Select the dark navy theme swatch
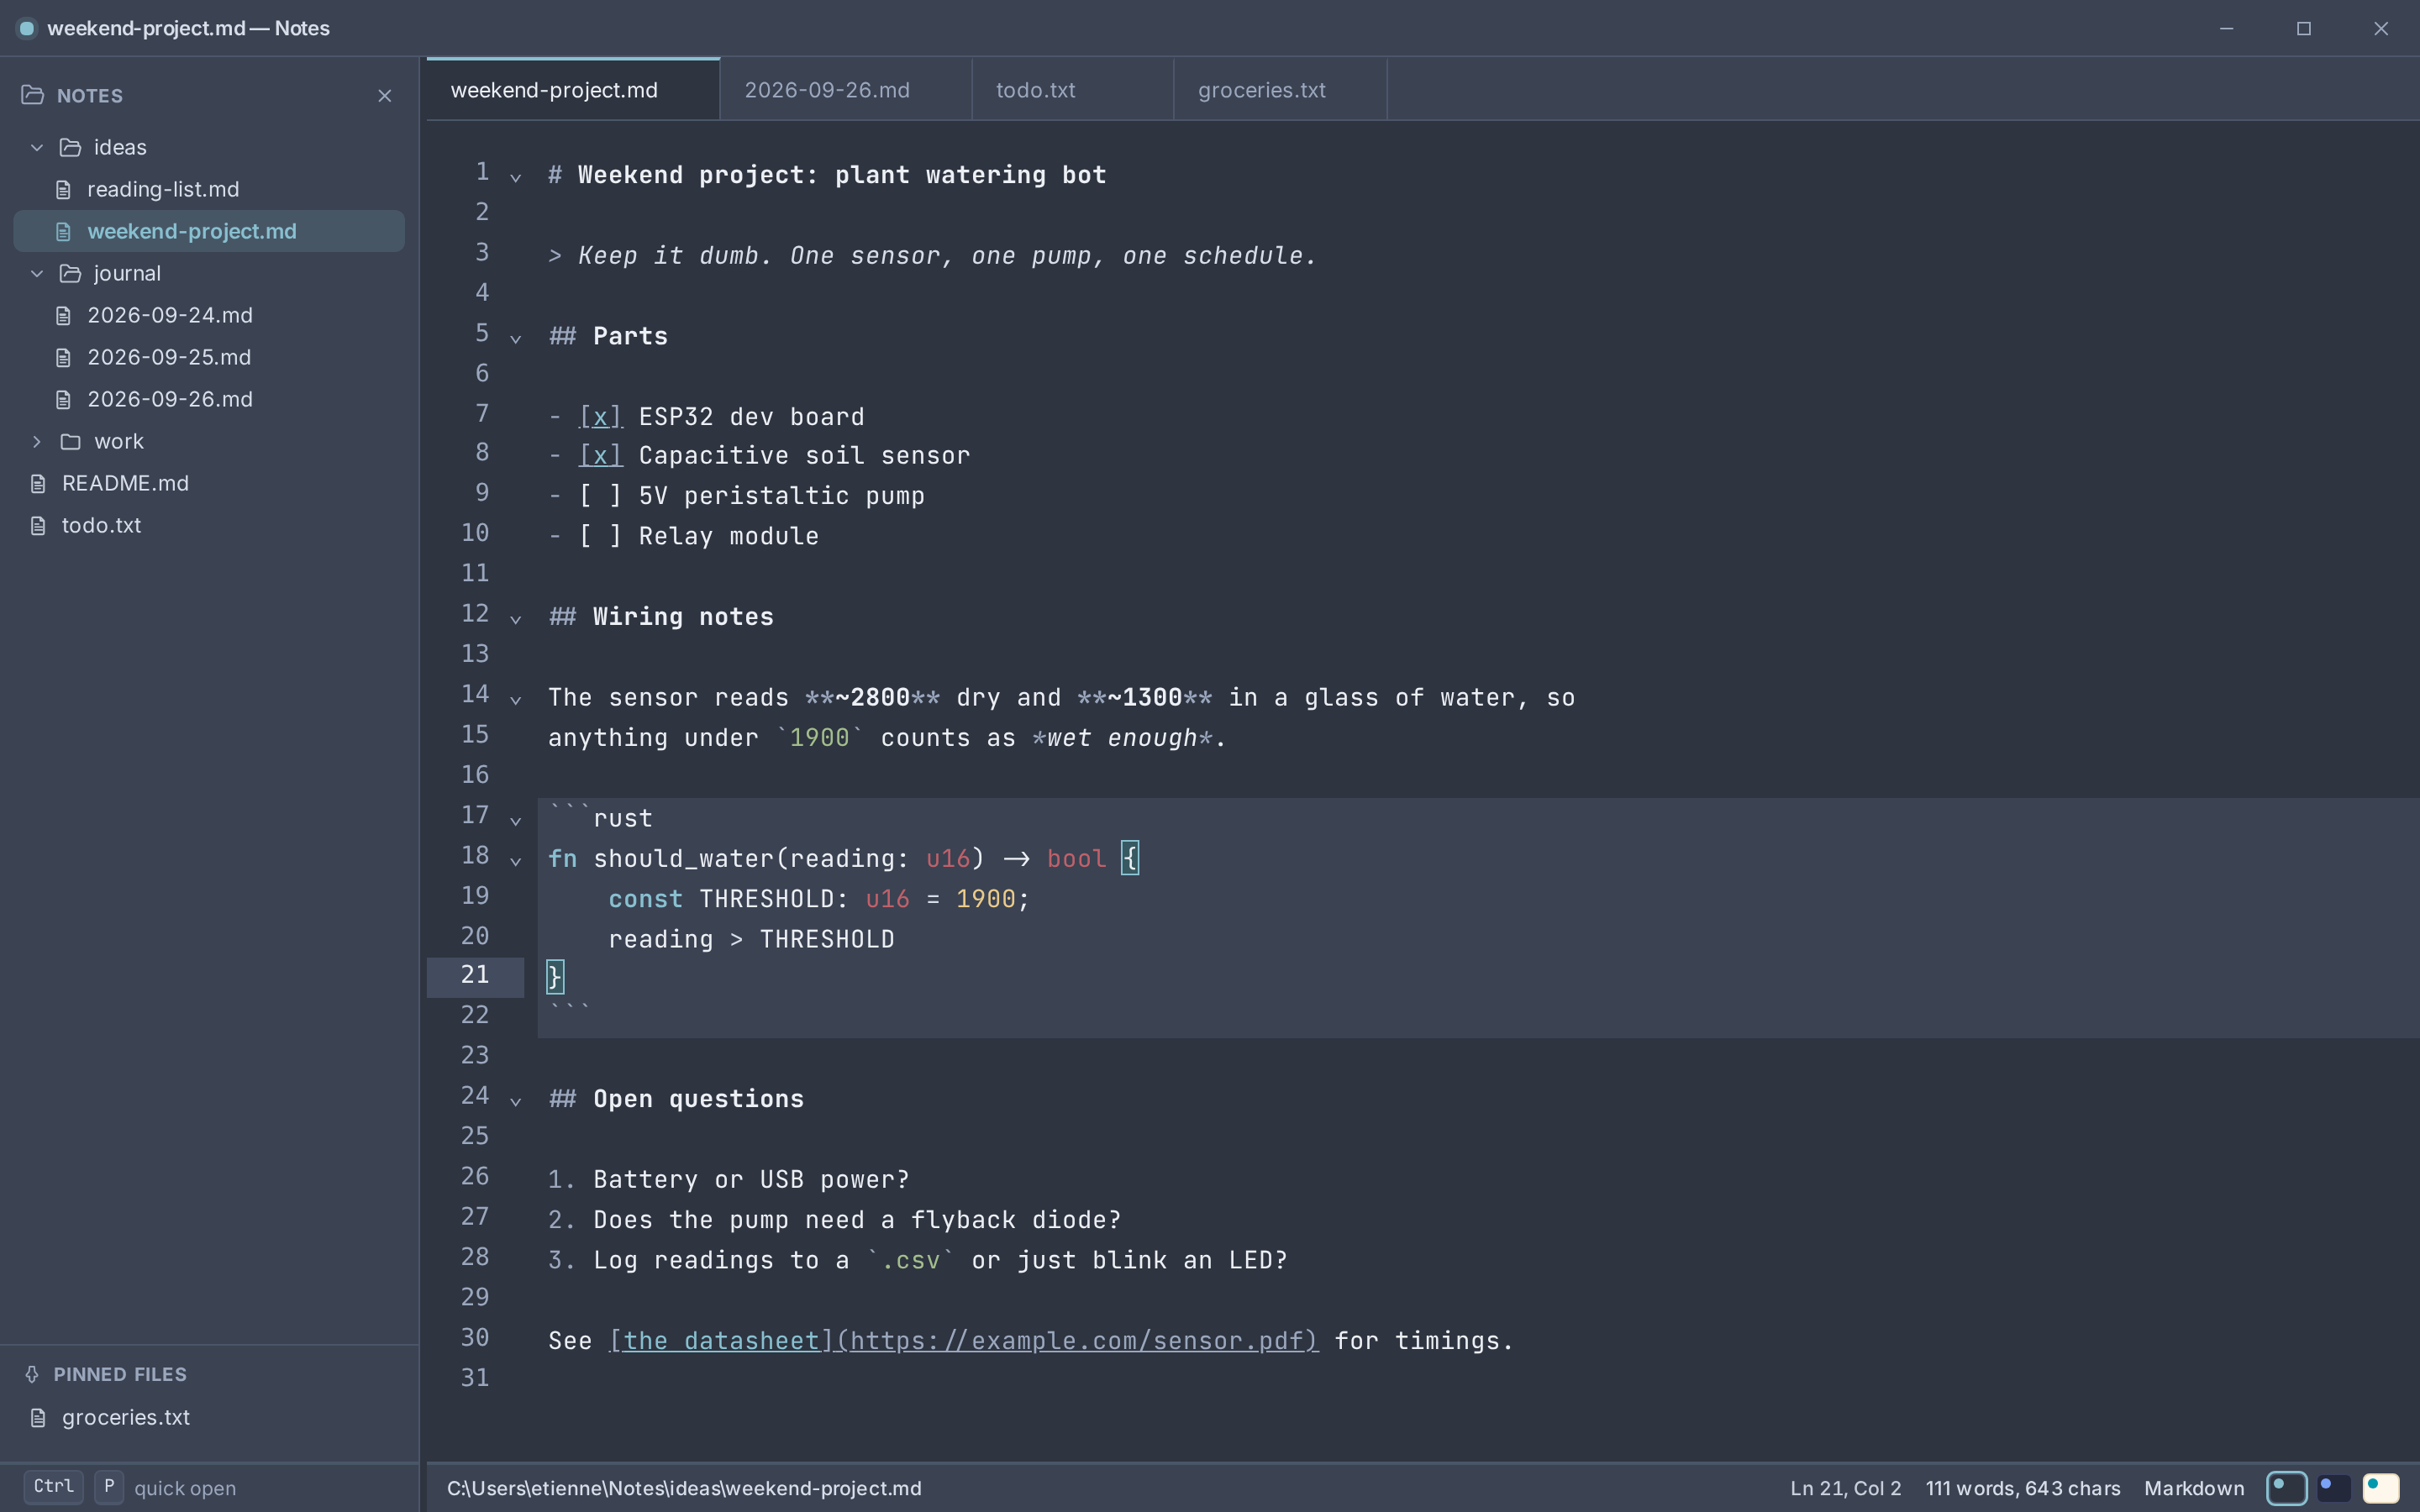 pos(2333,1488)
